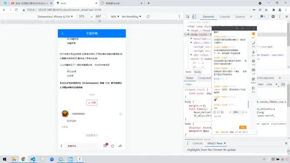Image resolution: width=290 pixels, height=163 pixels.
Task: Open the No throttling dropdown
Action: click(131, 17)
